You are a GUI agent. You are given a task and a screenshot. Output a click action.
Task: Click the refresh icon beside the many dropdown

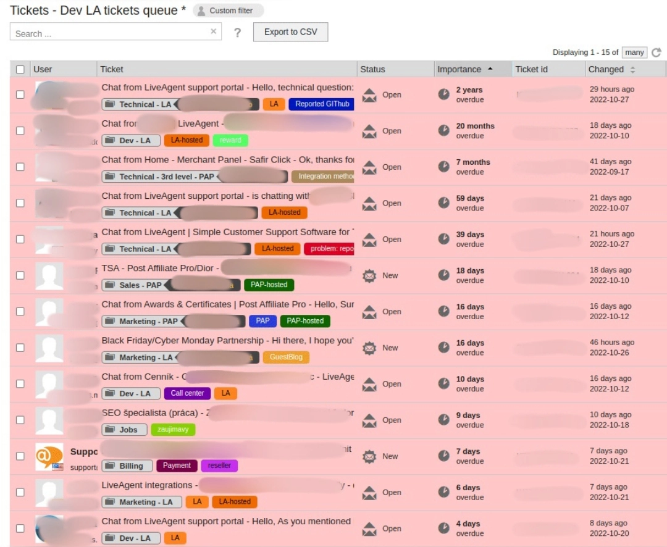click(657, 53)
